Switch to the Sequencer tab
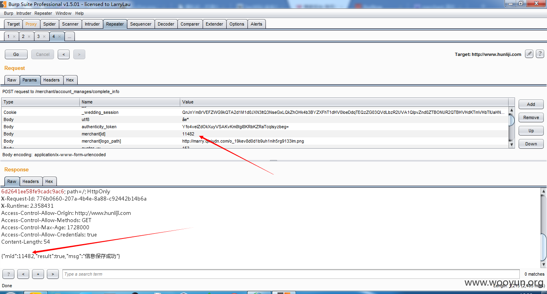The width and height of the screenshot is (547, 294). [x=141, y=24]
